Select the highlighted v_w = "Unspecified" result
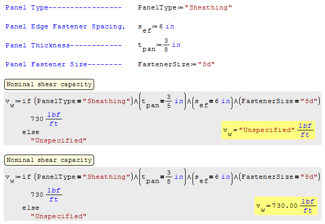 (x=268, y=130)
